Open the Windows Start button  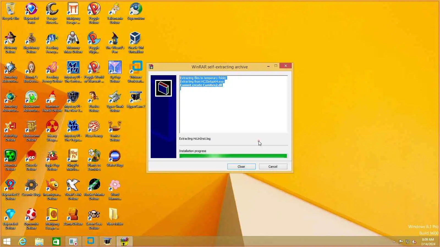click(x=7, y=242)
